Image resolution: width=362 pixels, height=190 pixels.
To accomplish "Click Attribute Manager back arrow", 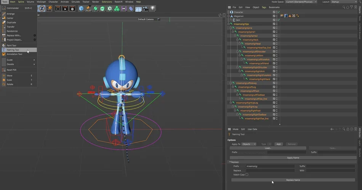I will pos(332,129).
